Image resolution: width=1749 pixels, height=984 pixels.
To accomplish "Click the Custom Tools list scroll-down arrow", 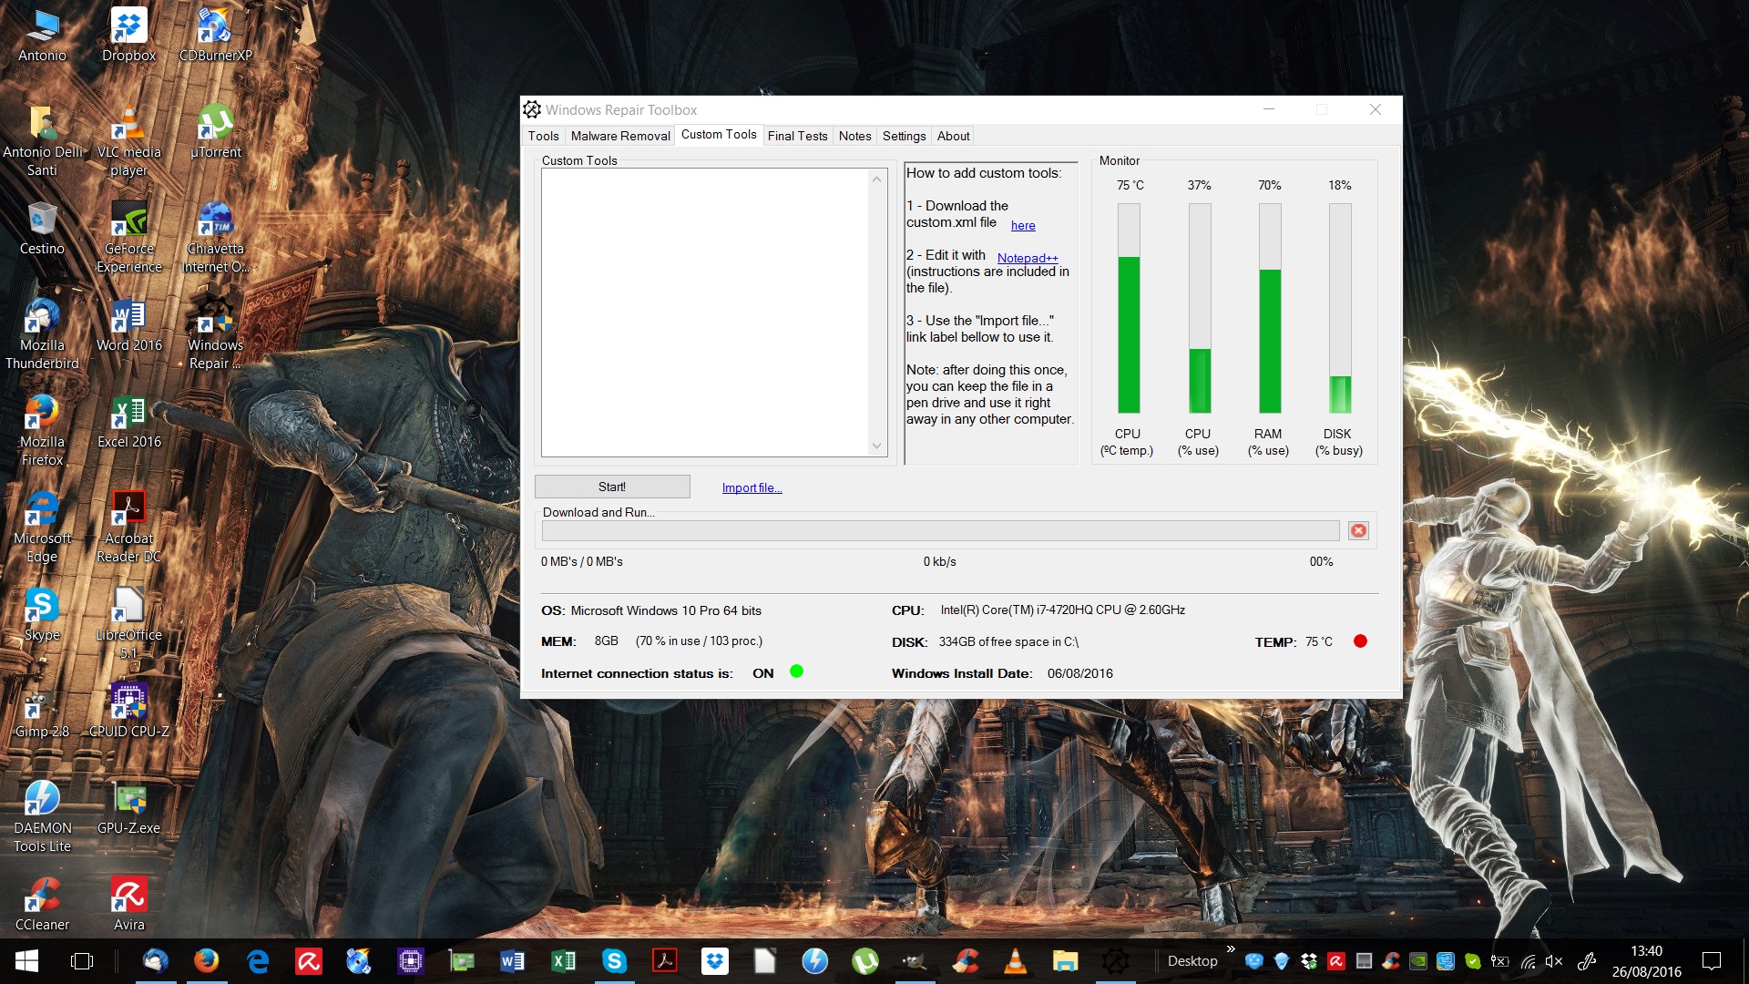I will coord(876,446).
